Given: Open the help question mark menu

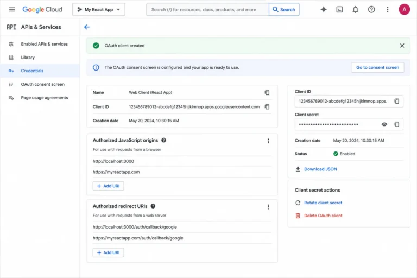Looking at the screenshot, I should click(x=371, y=10).
